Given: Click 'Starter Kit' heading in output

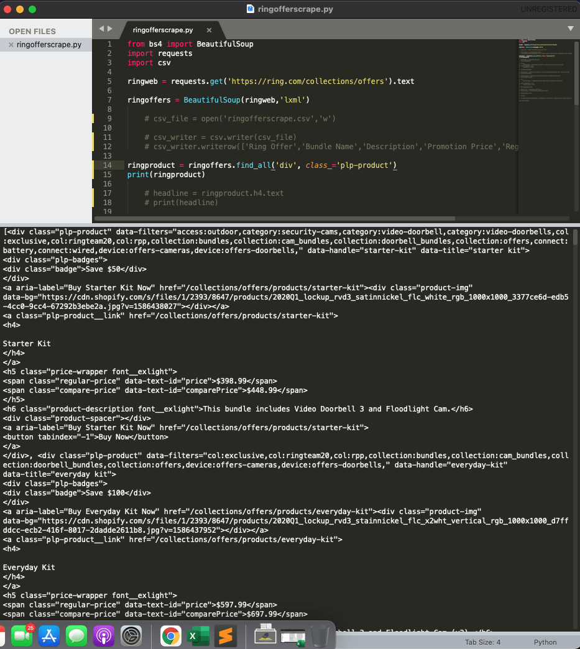Looking at the screenshot, I should [27, 344].
